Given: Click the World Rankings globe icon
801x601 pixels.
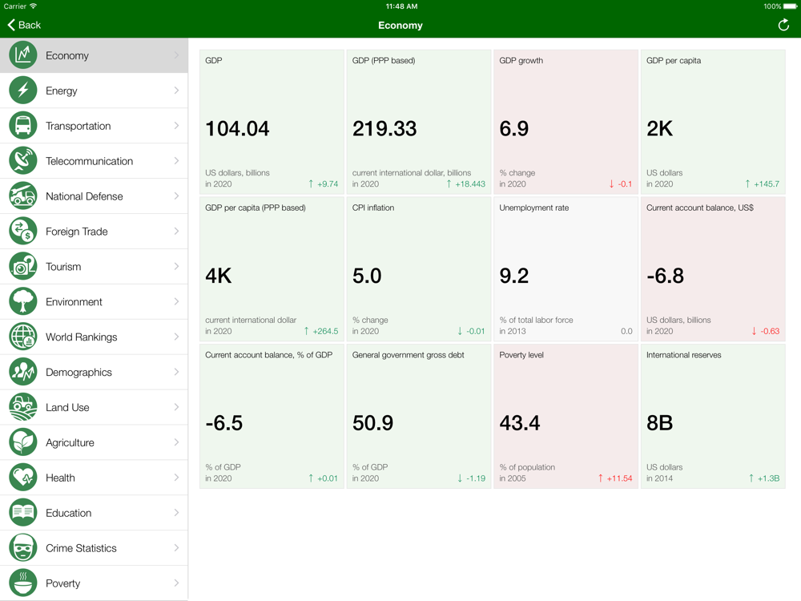Looking at the screenshot, I should (x=23, y=337).
